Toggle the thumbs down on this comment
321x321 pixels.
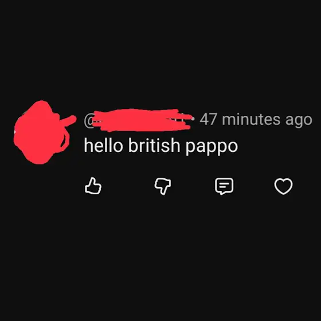coord(163,186)
